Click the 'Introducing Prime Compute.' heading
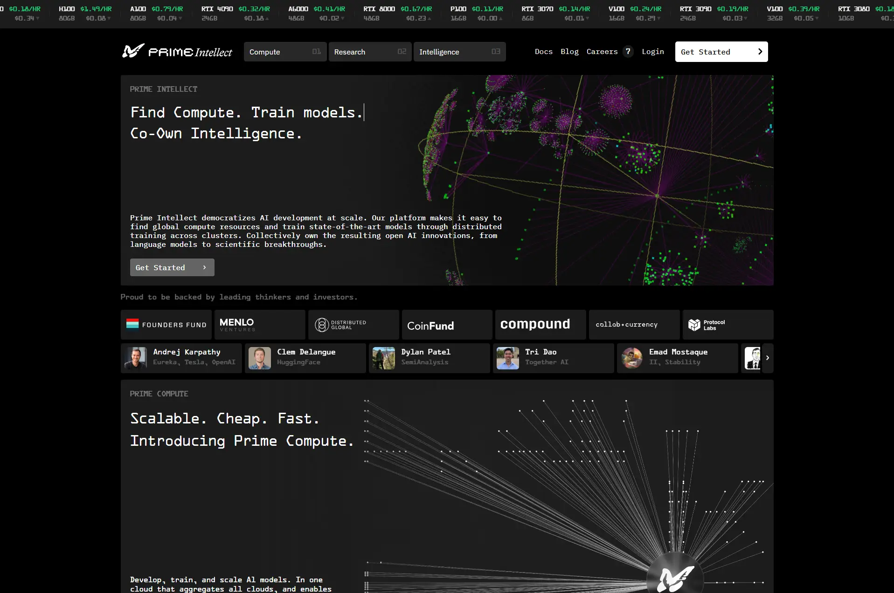 pyautogui.click(x=242, y=441)
